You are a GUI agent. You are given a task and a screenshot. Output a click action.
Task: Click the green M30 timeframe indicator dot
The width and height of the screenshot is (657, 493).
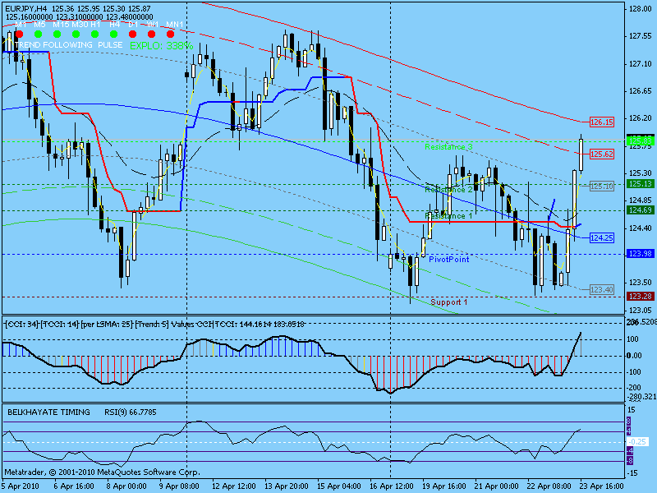pos(77,35)
